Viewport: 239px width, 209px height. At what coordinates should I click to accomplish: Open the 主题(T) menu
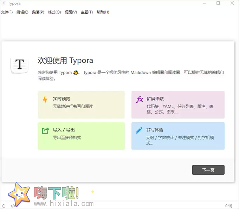(x=87, y=12)
